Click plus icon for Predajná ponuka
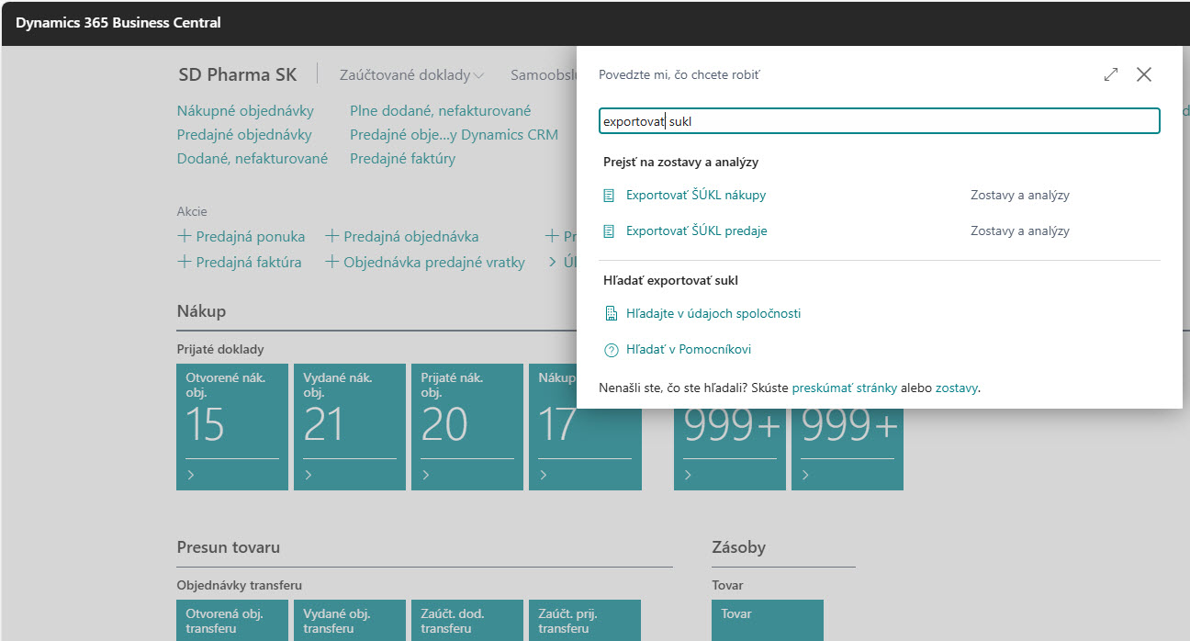The height and width of the screenshot is (641, 1190). [184, 237]
